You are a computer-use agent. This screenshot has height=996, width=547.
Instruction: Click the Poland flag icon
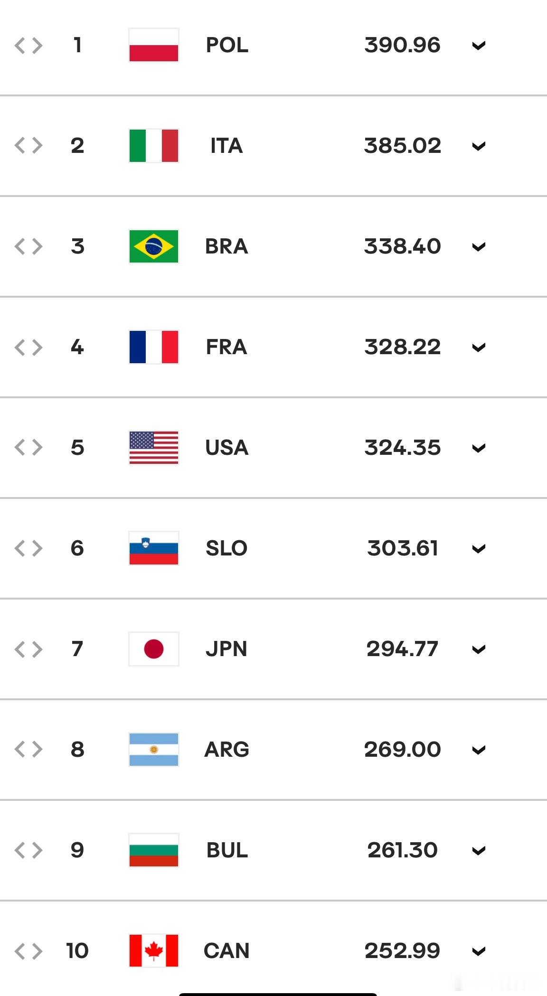point(154,45)
